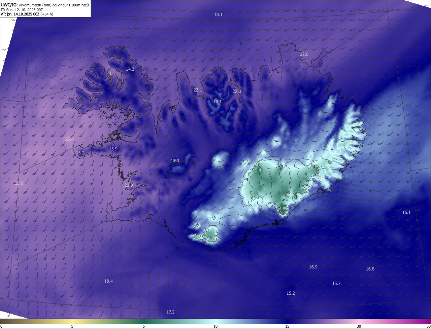The height and width of the screenshot is (329, 431).
Task: Click the 50 tick on the color scale
Action: click(x=428, y=326)
